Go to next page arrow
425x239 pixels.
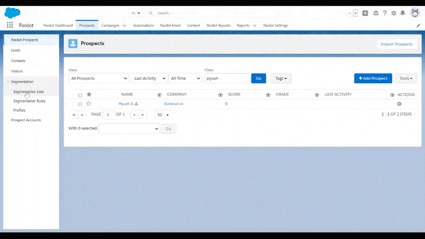134,115
